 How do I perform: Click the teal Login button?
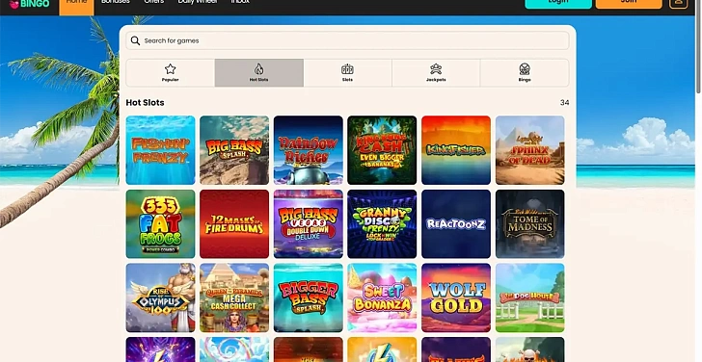point(558,3)
